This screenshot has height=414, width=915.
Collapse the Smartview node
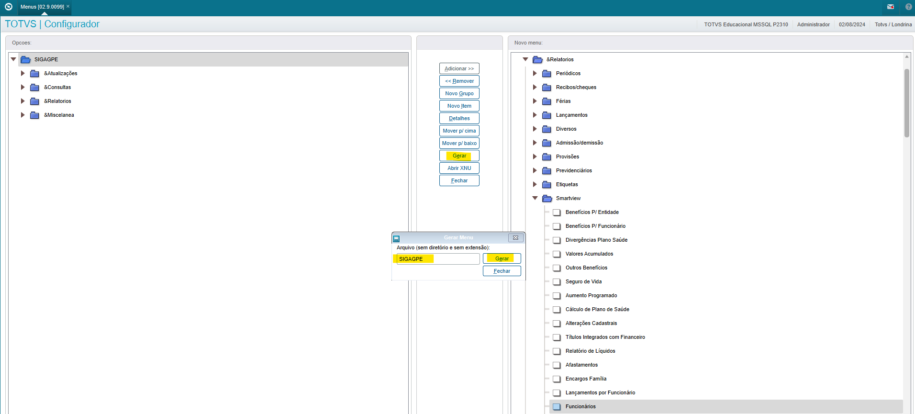535,198
